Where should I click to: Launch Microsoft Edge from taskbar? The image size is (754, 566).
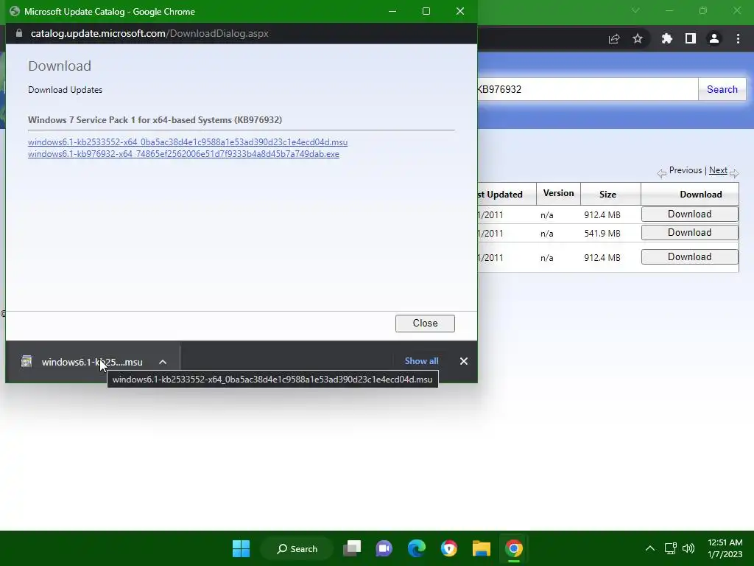[417, 548]
